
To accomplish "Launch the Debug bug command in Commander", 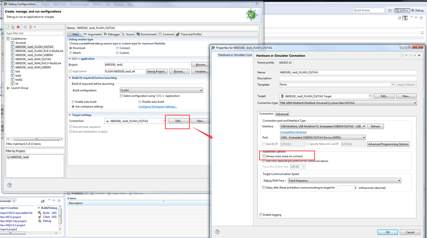I will [44, 221].
